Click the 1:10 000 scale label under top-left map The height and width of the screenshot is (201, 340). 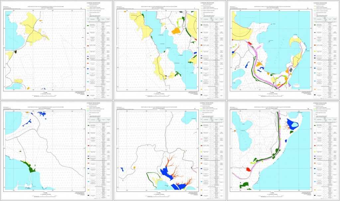43,92
